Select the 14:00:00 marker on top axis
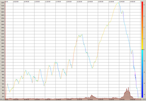Viewport: 146px width, 101px height. 133,2
